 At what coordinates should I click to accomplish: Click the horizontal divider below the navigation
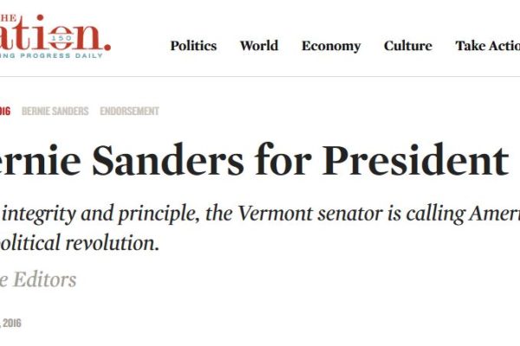point(260,76)
